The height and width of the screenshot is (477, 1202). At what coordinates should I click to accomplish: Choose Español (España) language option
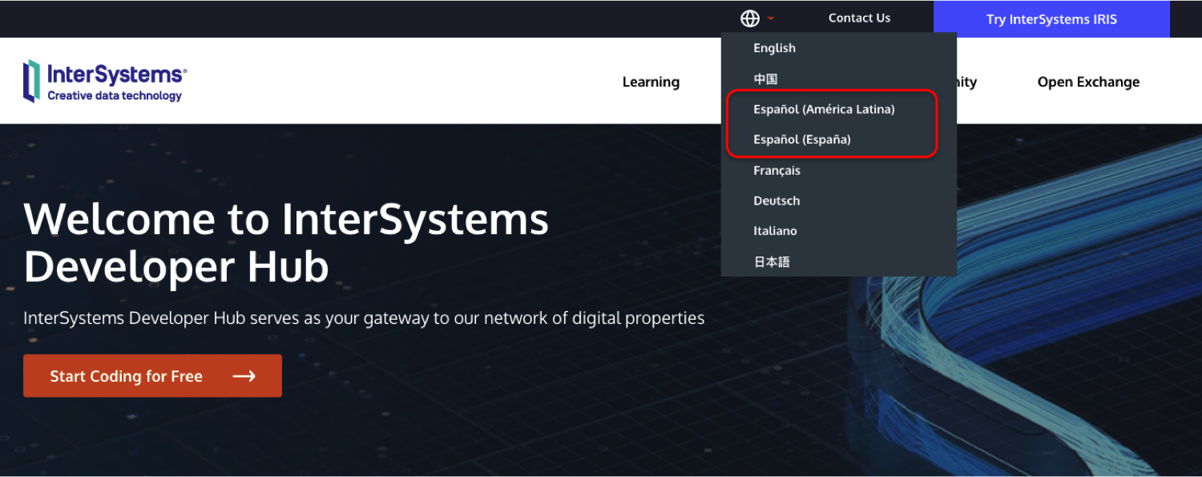click(802, 139)
